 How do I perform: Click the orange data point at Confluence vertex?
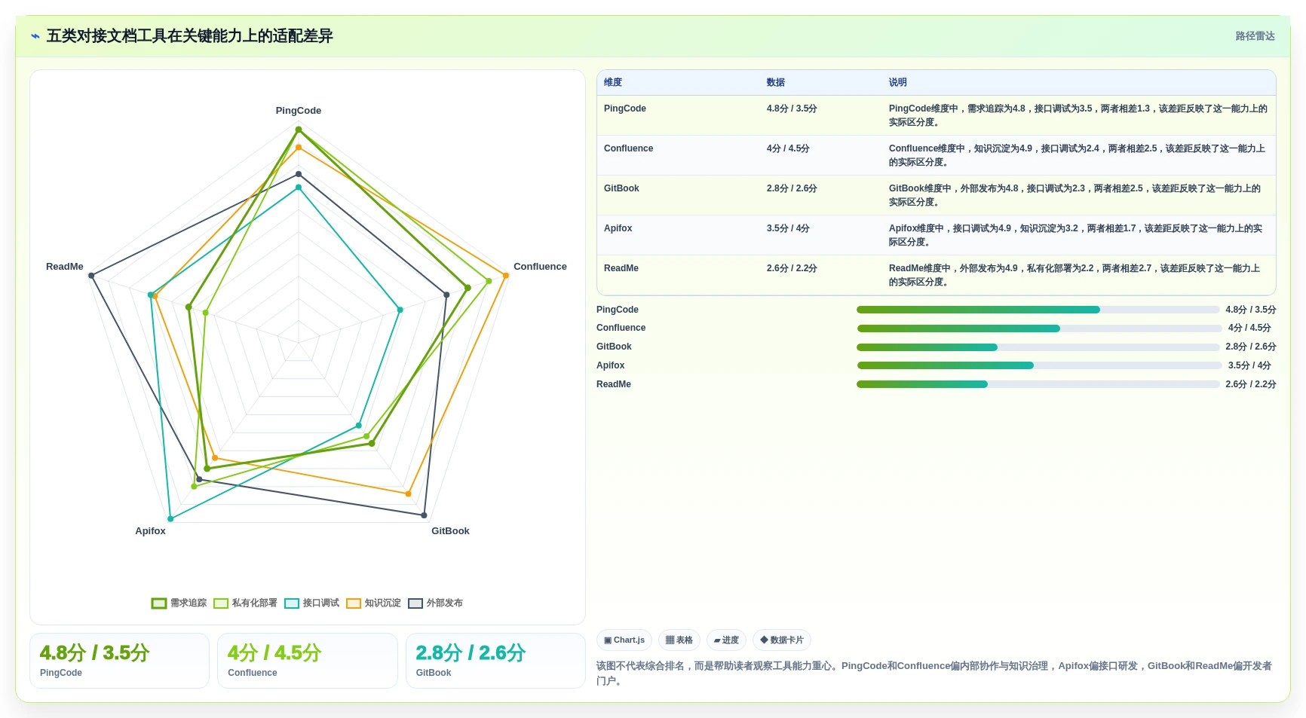tap(505, 276)
